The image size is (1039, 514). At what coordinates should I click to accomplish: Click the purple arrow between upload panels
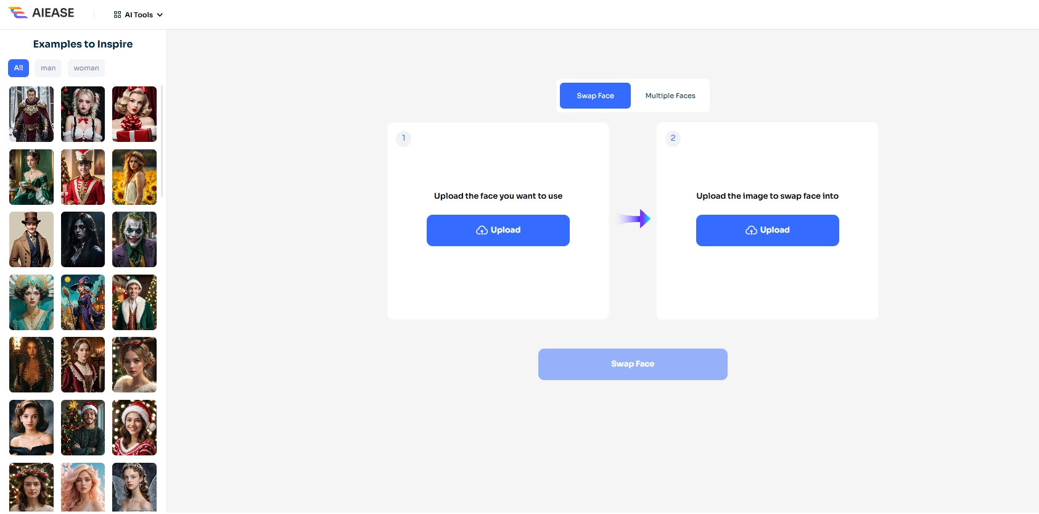tap(634, 218)
